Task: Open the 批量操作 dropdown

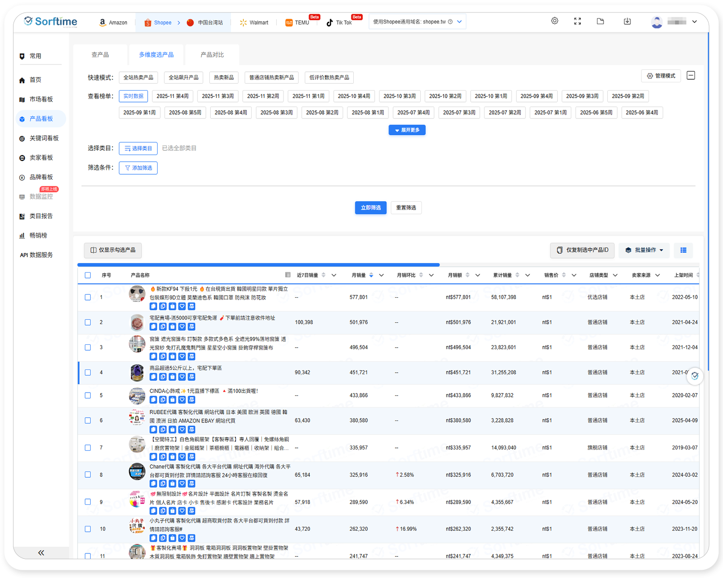Action: 644,250
